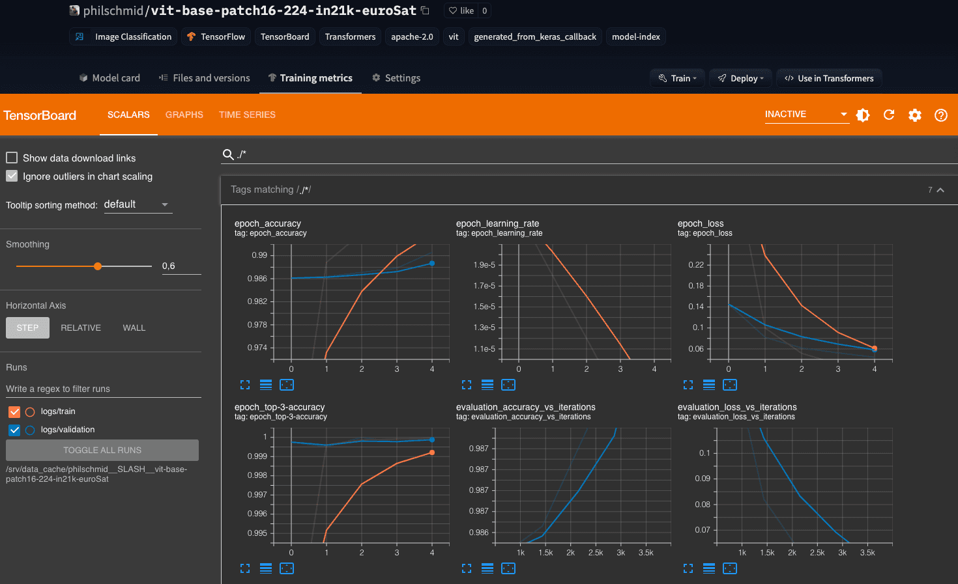This screenshot has width=958, height=584.
Task: Fit domain to data on epoch_learning_rate chart
Action: (508, 385)
